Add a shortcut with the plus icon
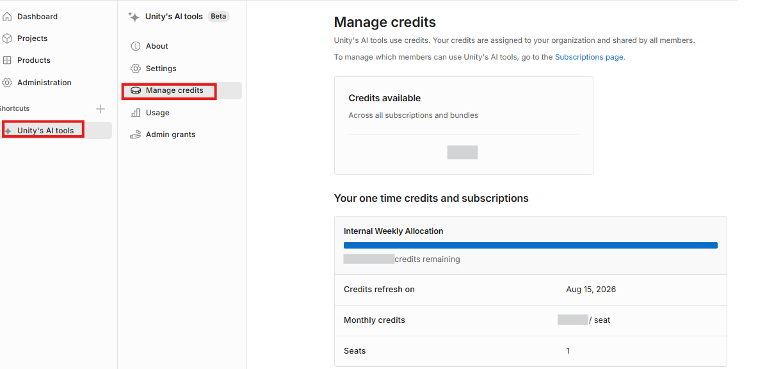The width and height of the screenshot is (758, 369). pyautogui.click(x=101, y=109)
